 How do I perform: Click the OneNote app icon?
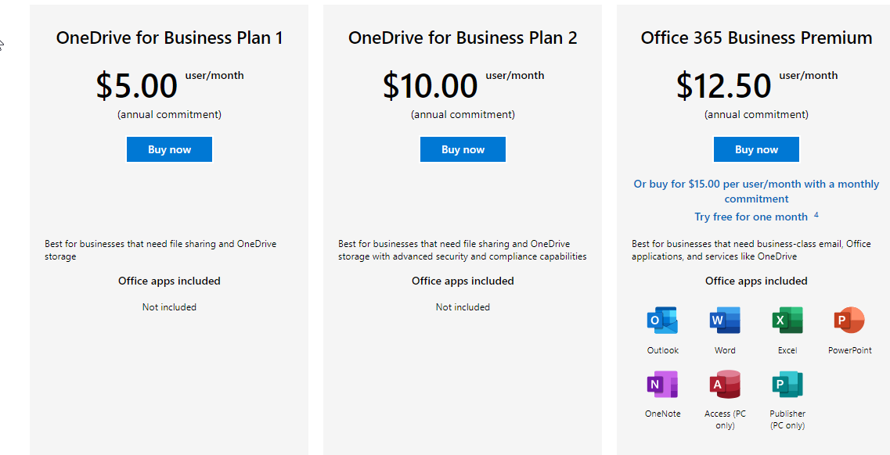click(662, 384)
